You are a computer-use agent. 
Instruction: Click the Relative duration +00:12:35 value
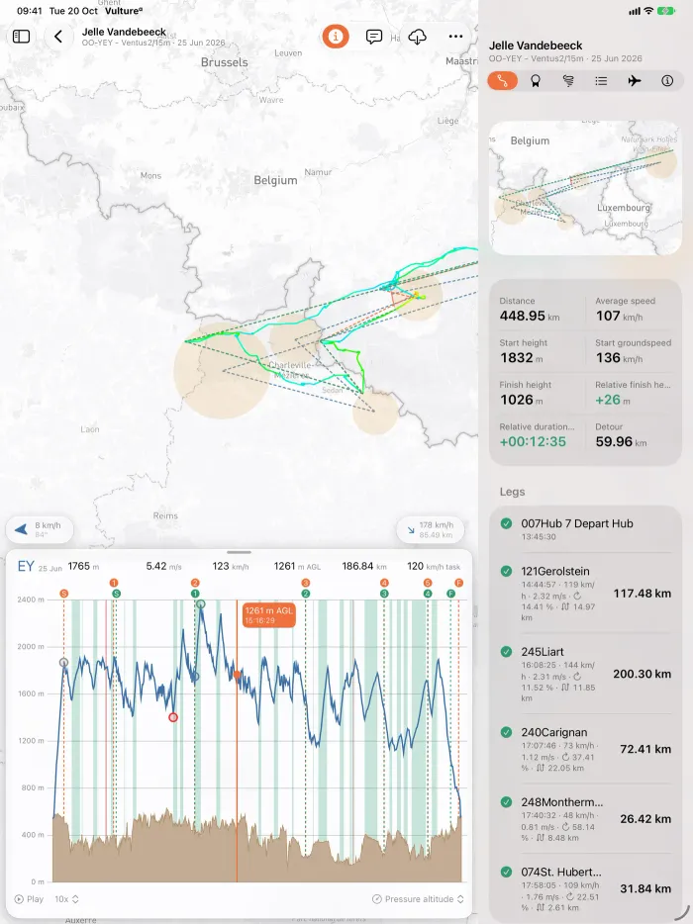tap(533, 441)
